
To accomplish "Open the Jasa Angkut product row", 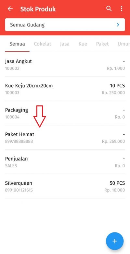I will 65,64.
